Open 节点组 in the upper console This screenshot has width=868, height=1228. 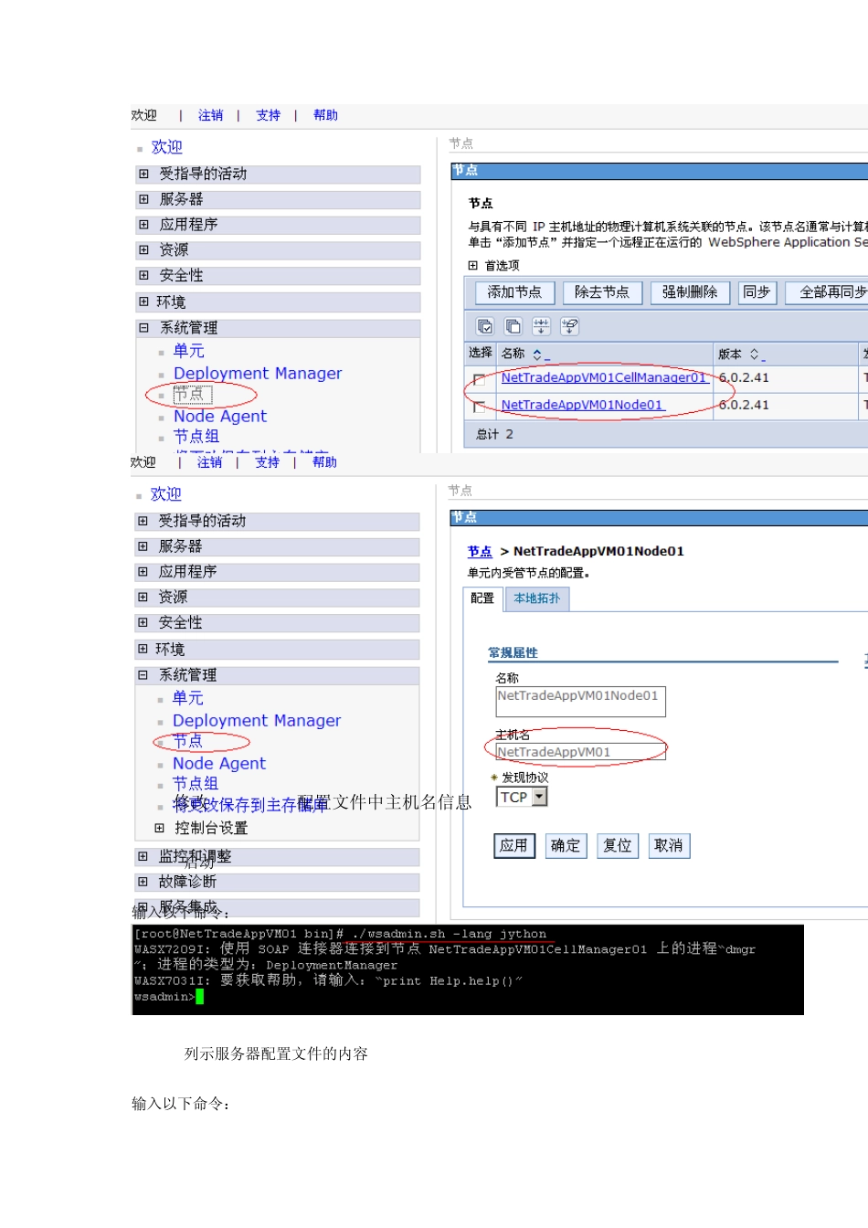(196, 437)
